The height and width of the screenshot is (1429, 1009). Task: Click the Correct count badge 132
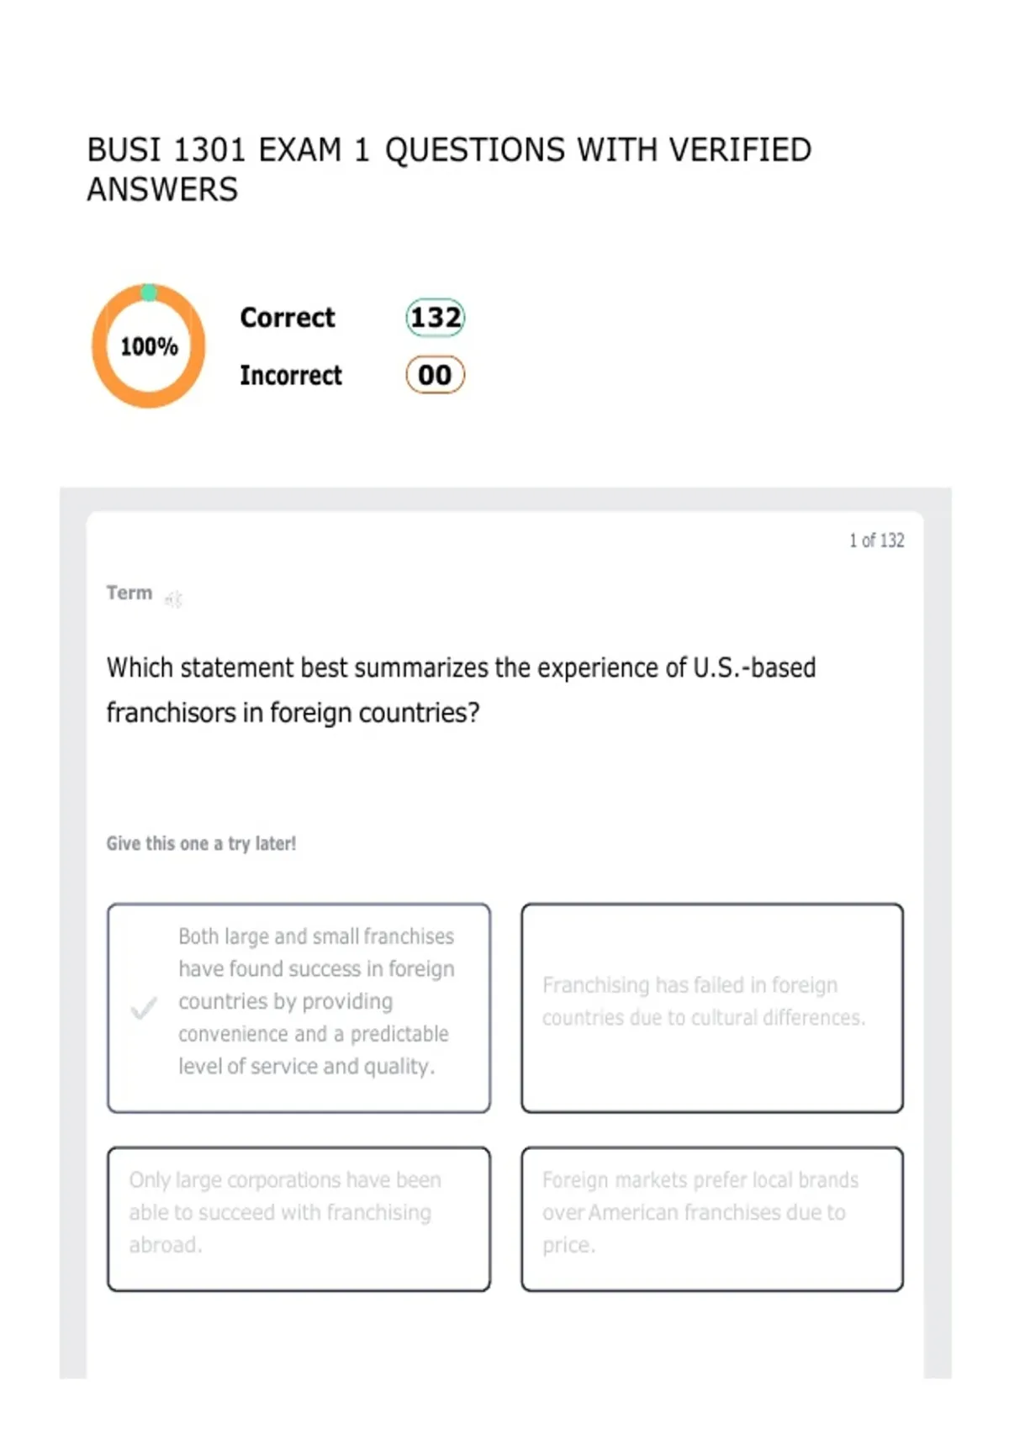pyautogui.click(x=436, y=318)
